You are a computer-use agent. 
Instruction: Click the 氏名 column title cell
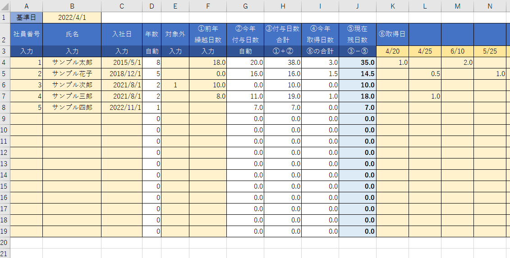click(x=72, y=34)
